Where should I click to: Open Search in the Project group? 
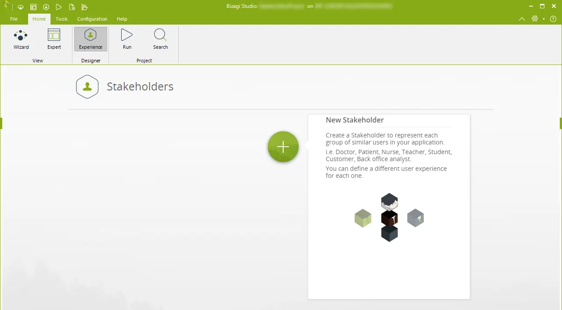(x=160, y=40)
